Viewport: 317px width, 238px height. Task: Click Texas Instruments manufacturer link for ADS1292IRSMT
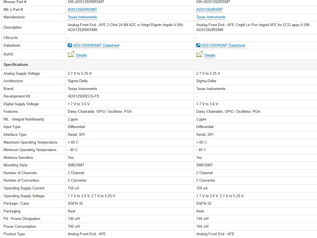click(x=211, y=17)
